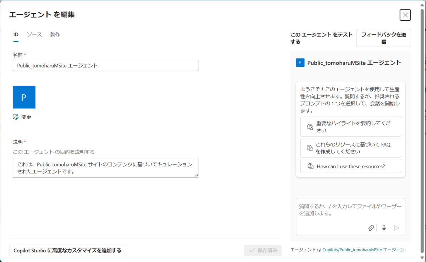Click chat icon beside 重要なハイライト prompt
This screenshot has width=426, height=262.
click(x=310, y=127)
